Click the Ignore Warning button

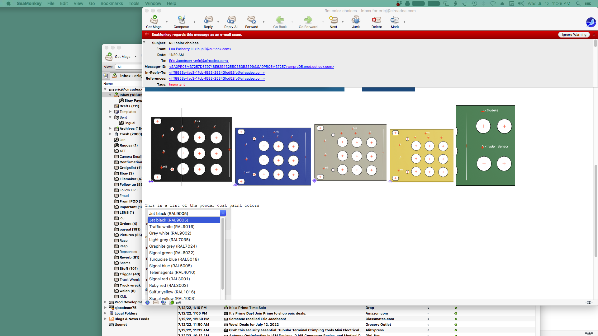pos(574,35)
